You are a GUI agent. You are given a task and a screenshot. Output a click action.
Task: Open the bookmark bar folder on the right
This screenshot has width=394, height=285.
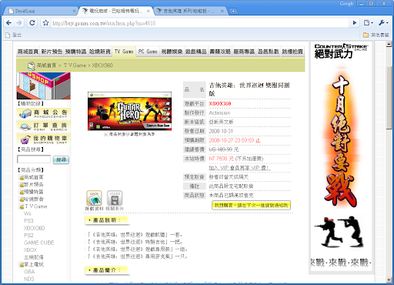pos(376,35)
